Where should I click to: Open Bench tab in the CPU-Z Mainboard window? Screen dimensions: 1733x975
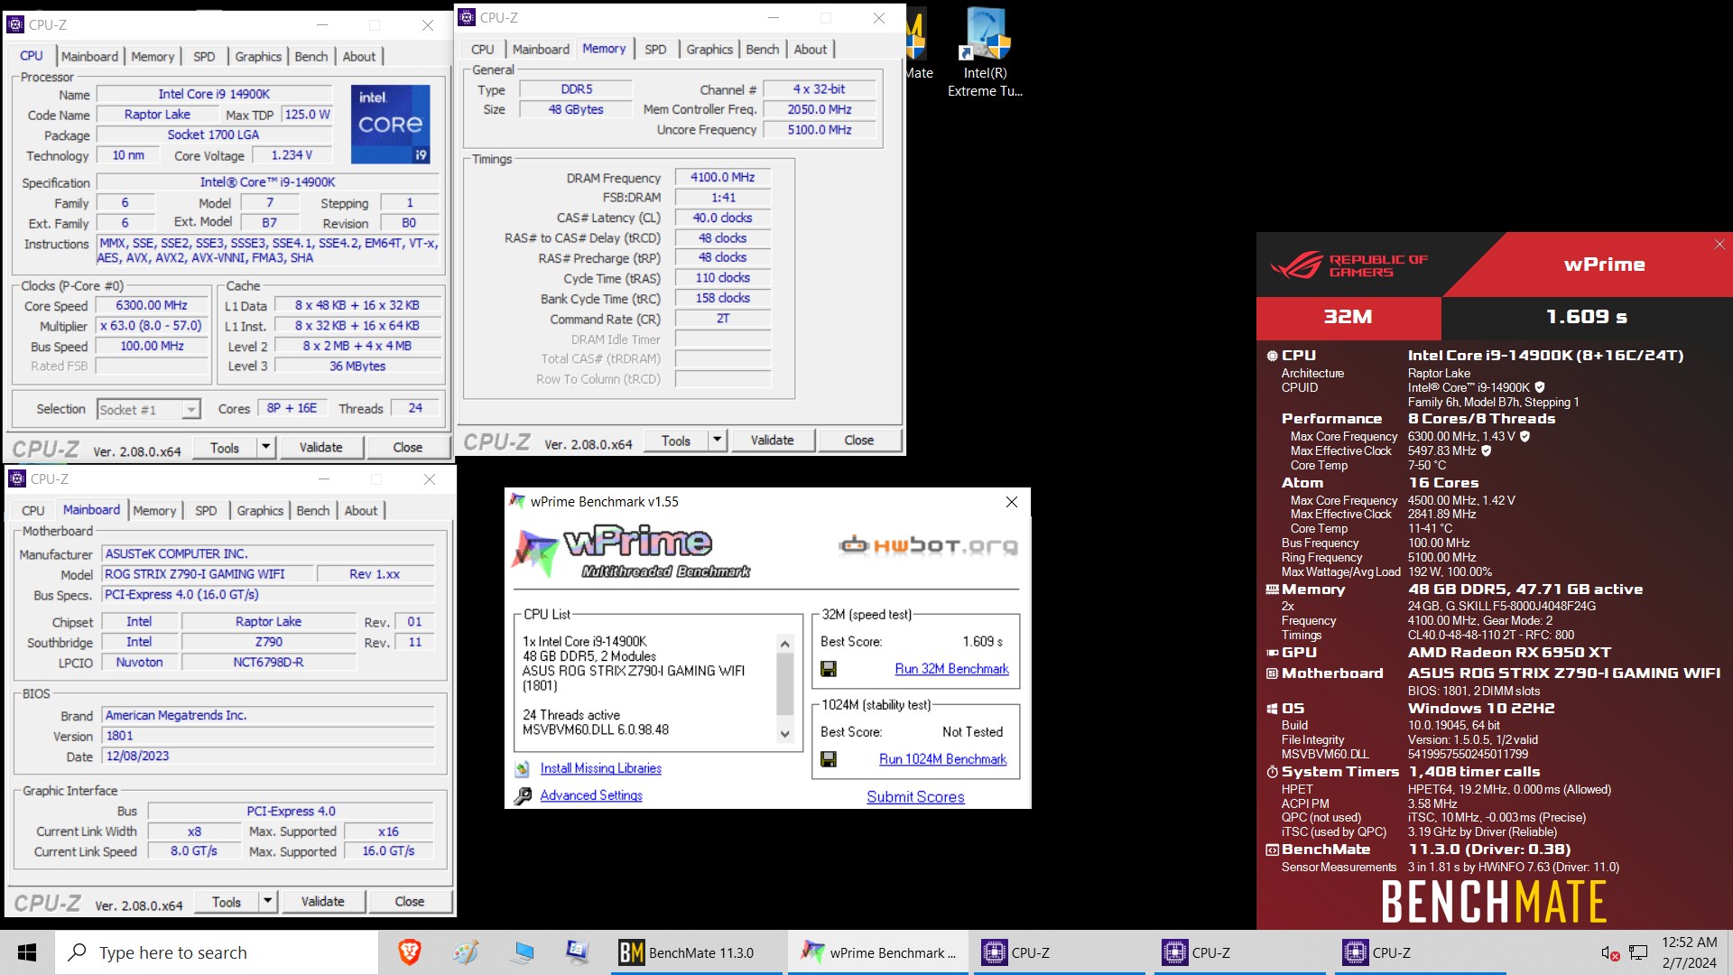[313, 510]
